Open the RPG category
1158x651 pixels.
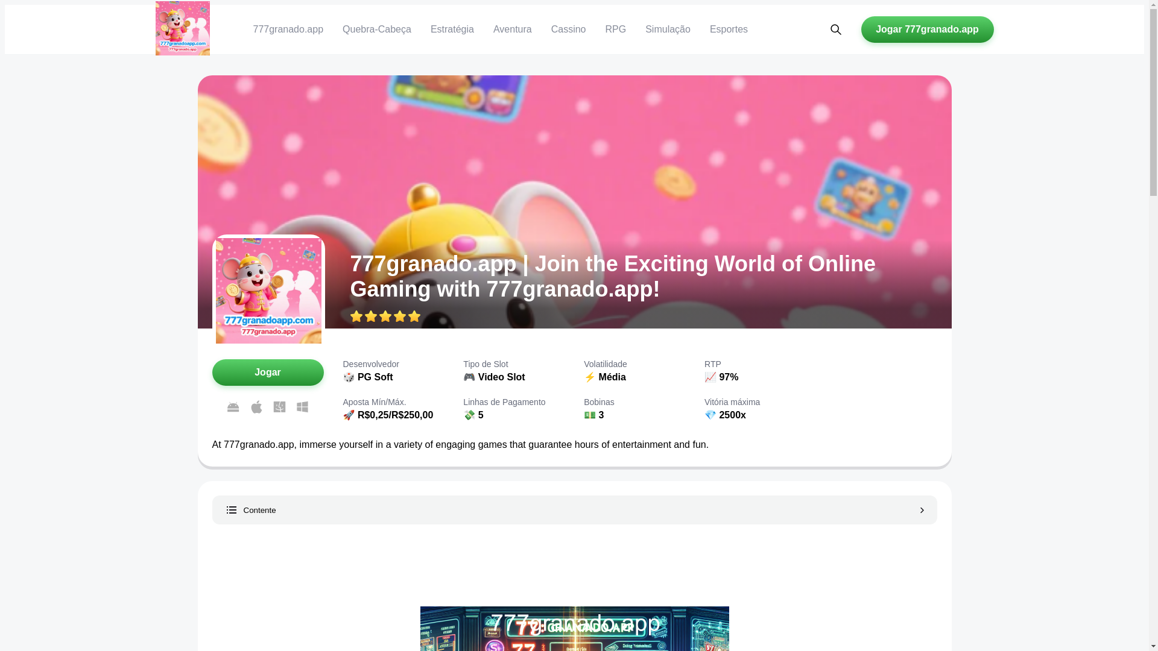pos(616,30)
